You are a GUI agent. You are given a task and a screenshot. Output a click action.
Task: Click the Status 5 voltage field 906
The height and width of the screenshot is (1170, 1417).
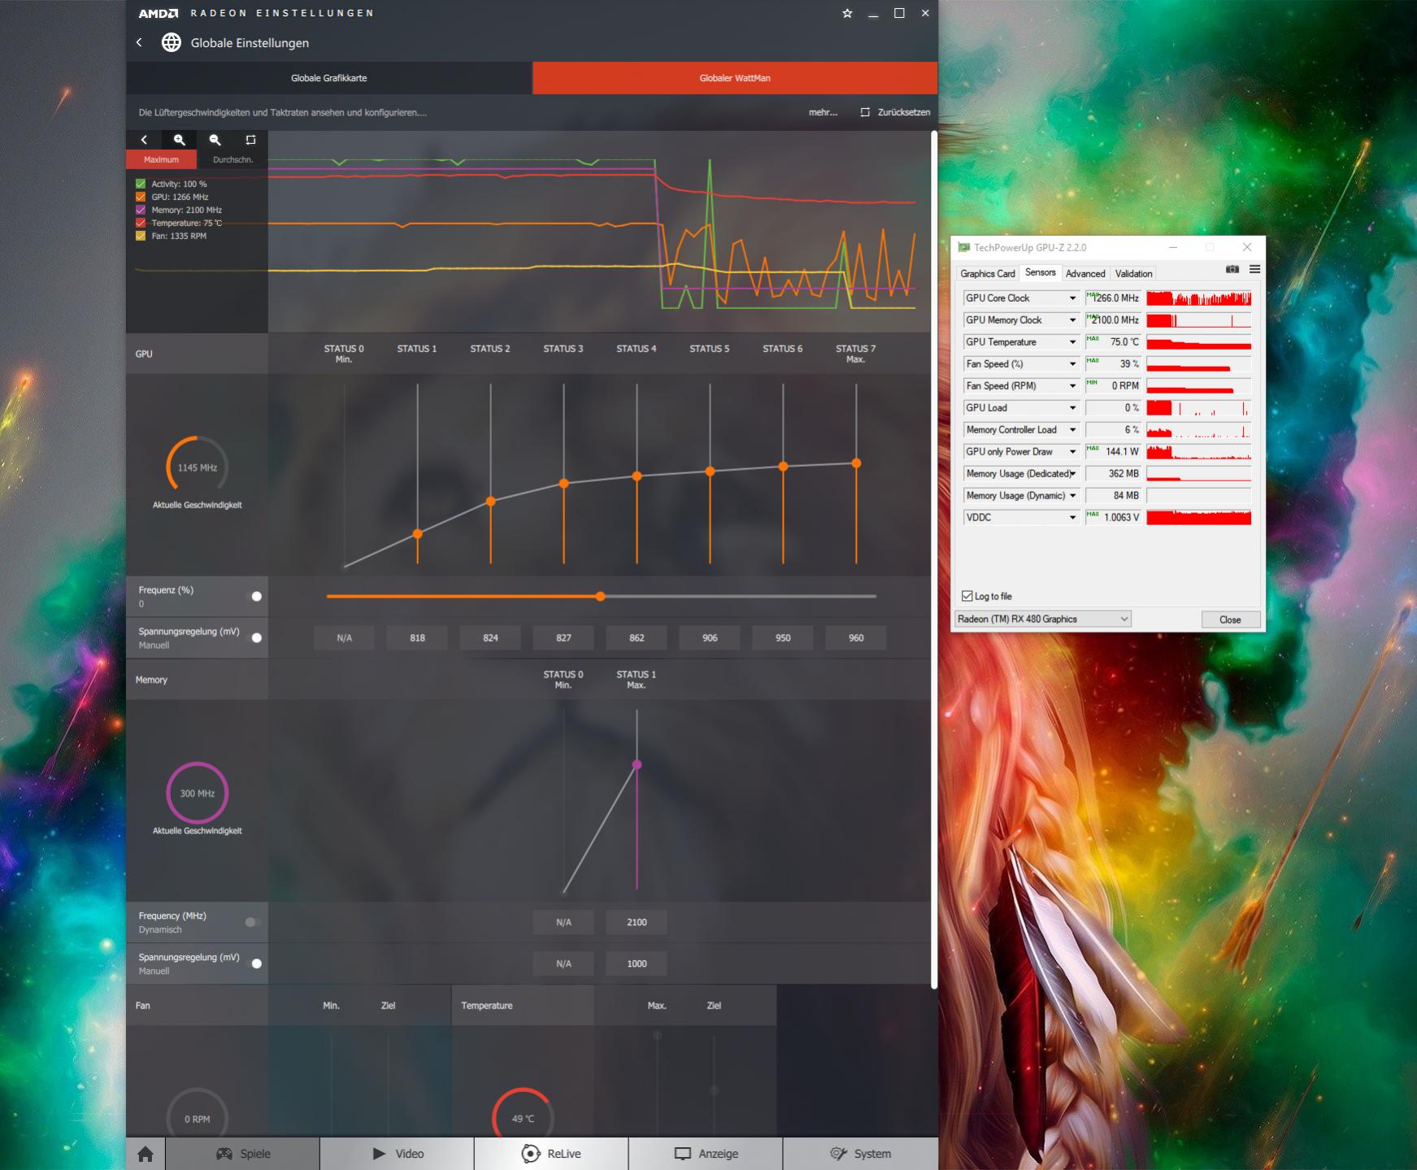click(710, 638)
